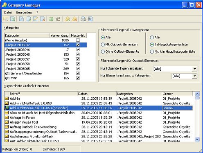Open the Nur Elemente mit min. x Kategorien dropdown
The image size is (203, 153).
pos(195,76)
